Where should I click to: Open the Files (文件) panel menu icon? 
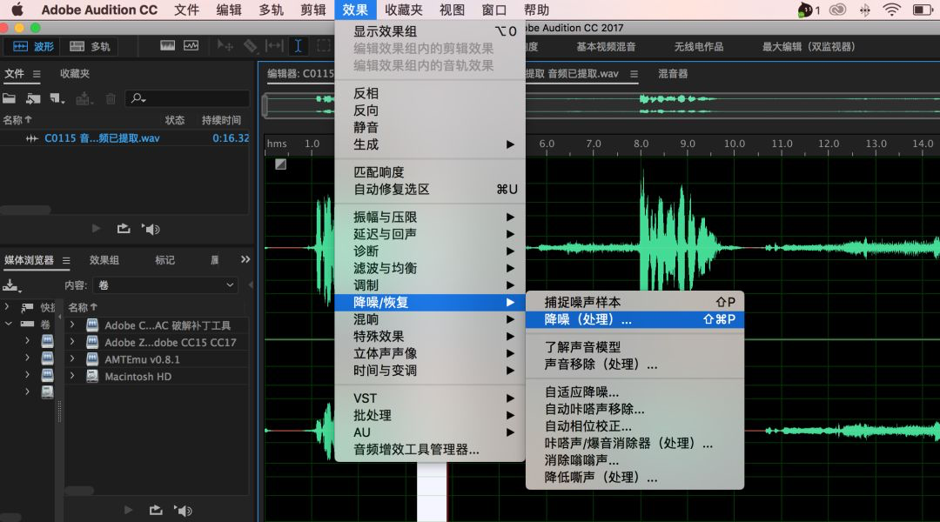point(37,74)
